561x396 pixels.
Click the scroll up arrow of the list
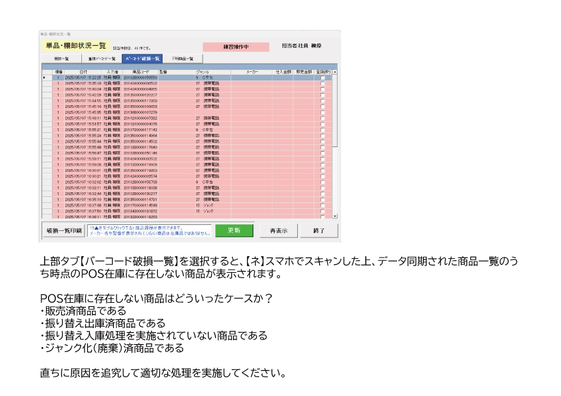coord(334,71)
